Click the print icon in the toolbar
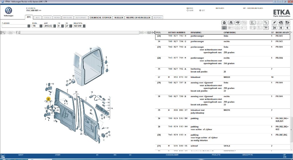Image resolution: width=293 pixels, height=160 pixels. pyautogui.click(x=224, y=23)
